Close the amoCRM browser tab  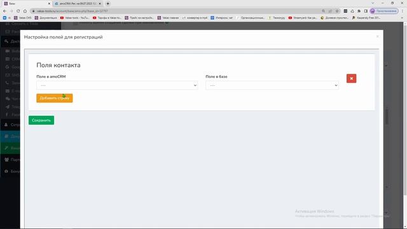click(x=100, y=4)
